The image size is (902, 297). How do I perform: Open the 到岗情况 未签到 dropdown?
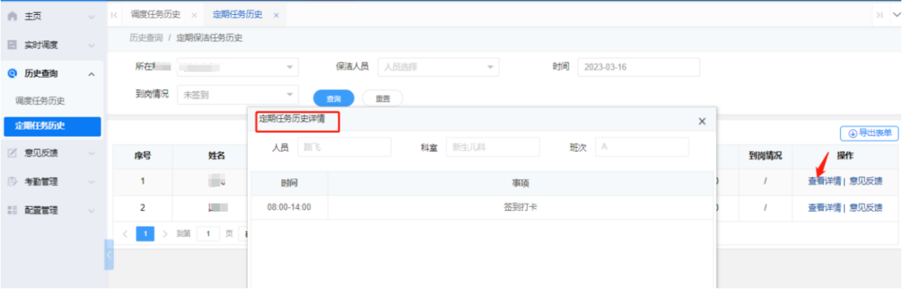click(x=237, y=94)
